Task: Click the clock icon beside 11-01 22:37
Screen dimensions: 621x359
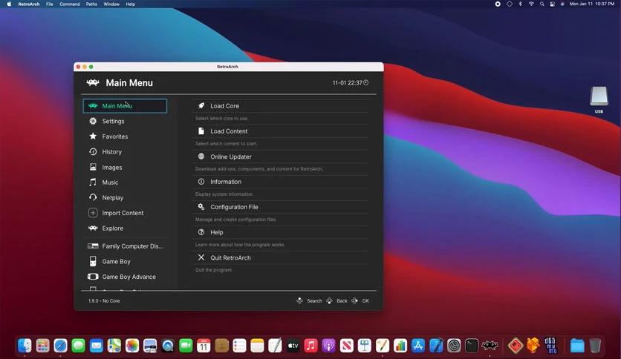Action: tap(366, 82)
